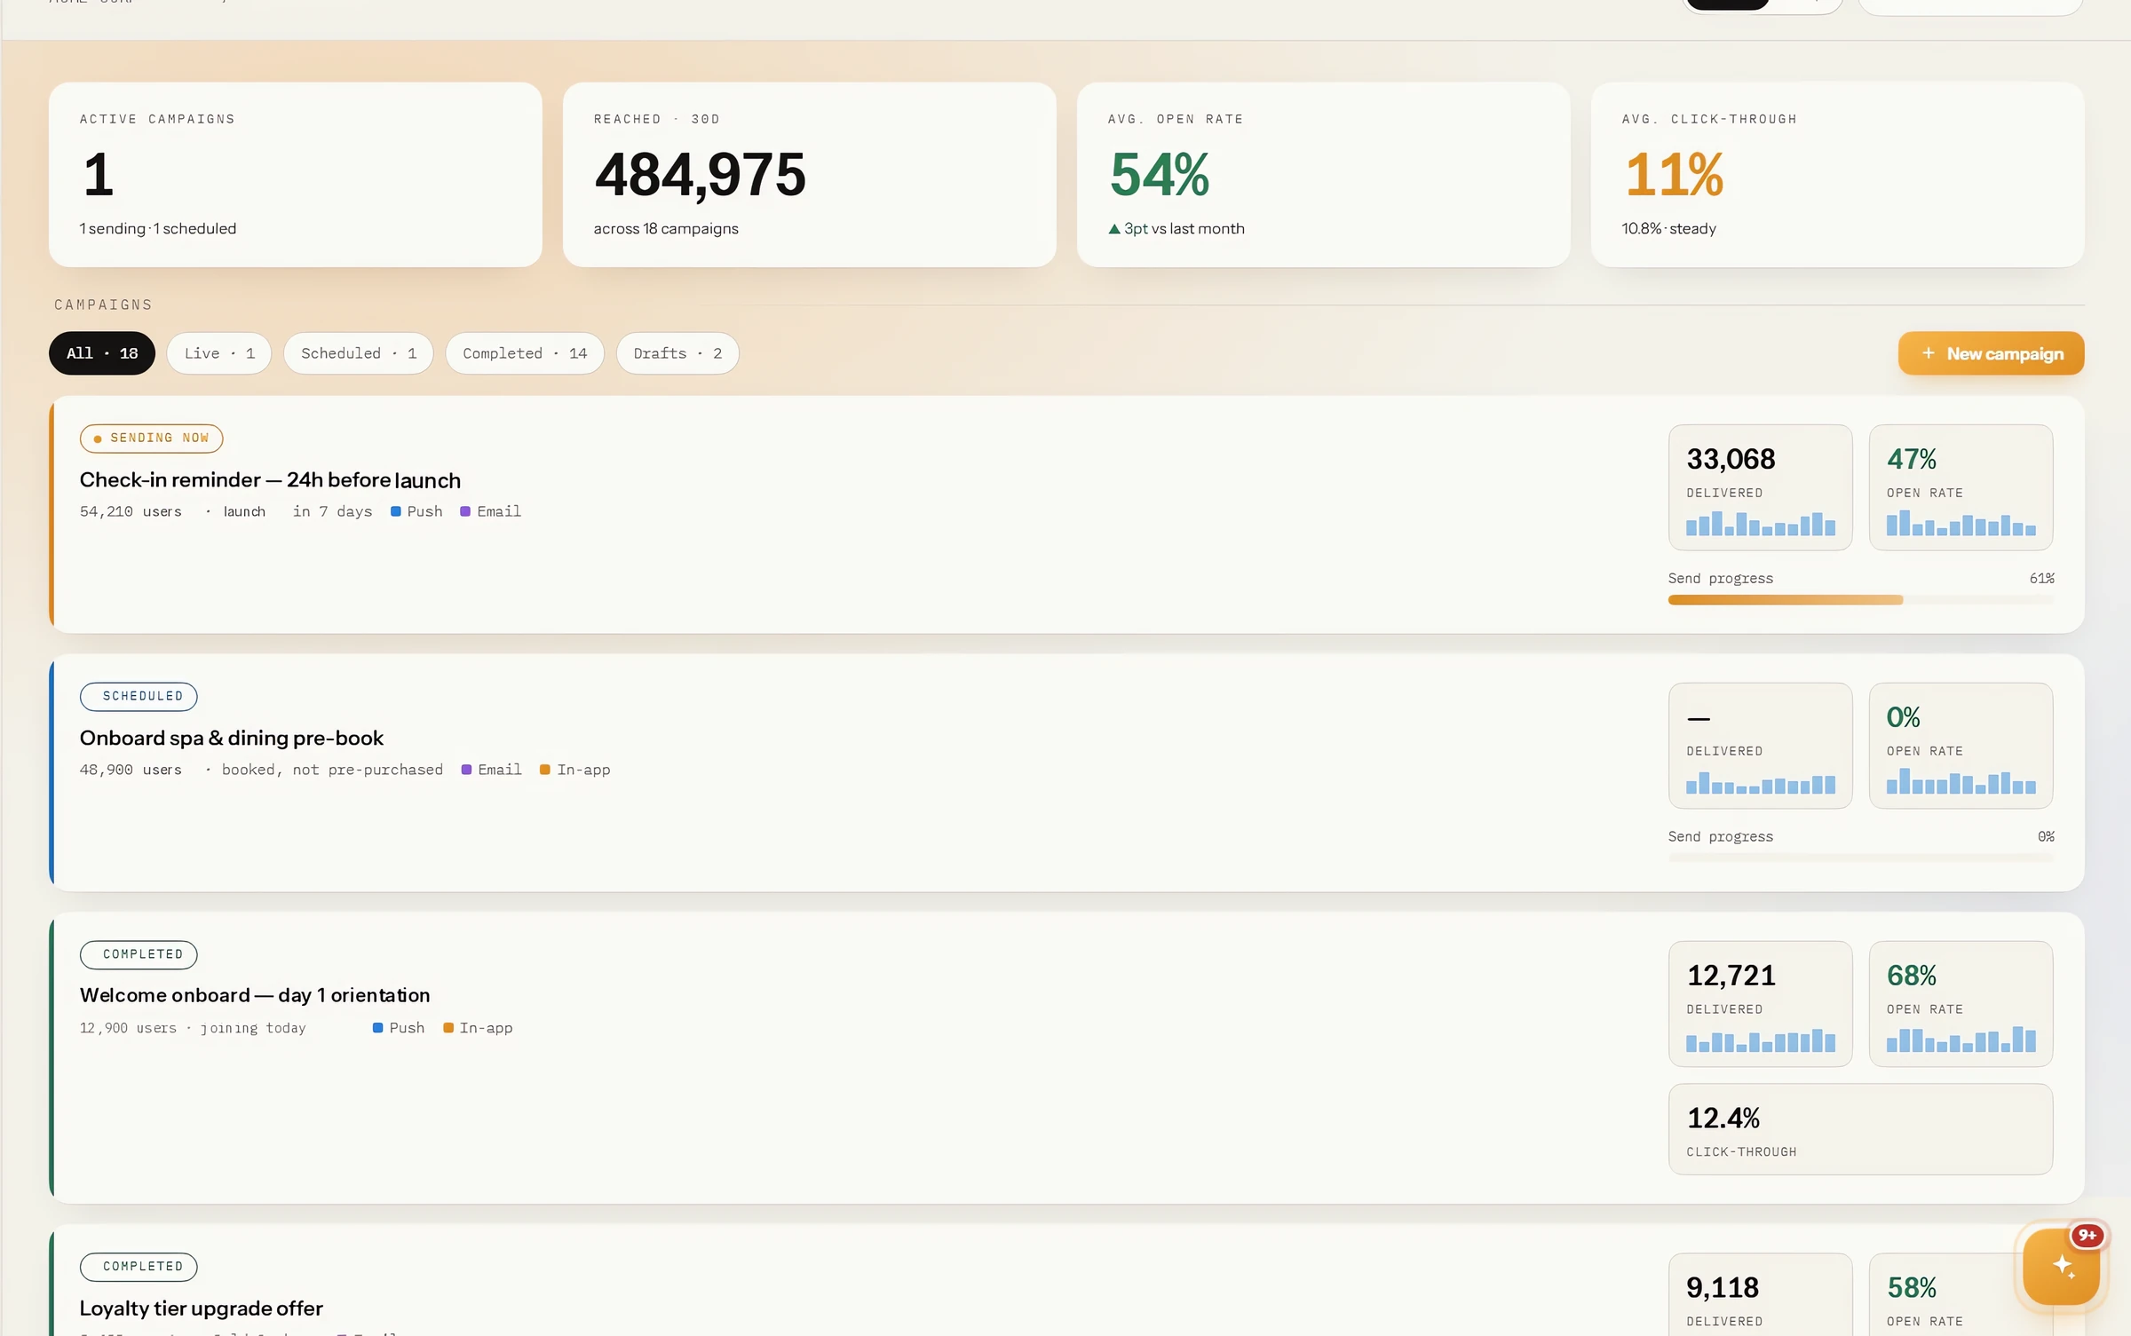Click the Push channel tag on Check-in reminder
Image resolution: width=2131 pixels, height=1336 pixels.
[416, 511]
